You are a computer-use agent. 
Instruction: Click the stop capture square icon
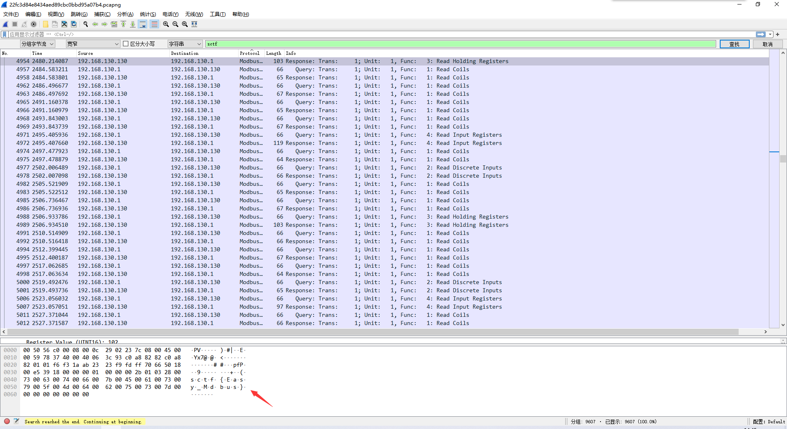click(x=15, y=24)
